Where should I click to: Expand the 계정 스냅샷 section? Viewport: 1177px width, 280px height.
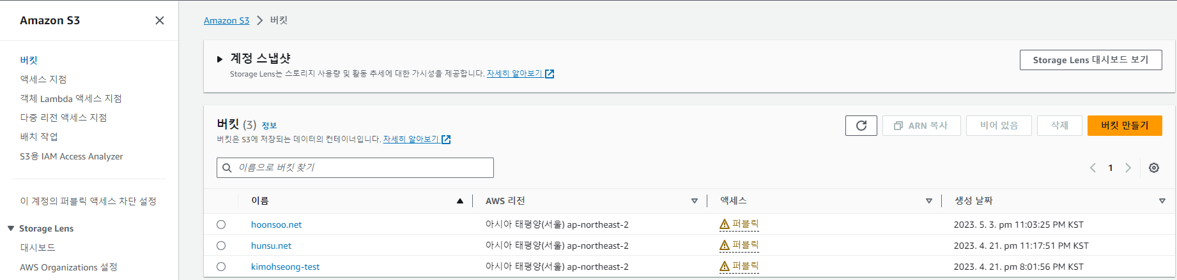(220, 59)
